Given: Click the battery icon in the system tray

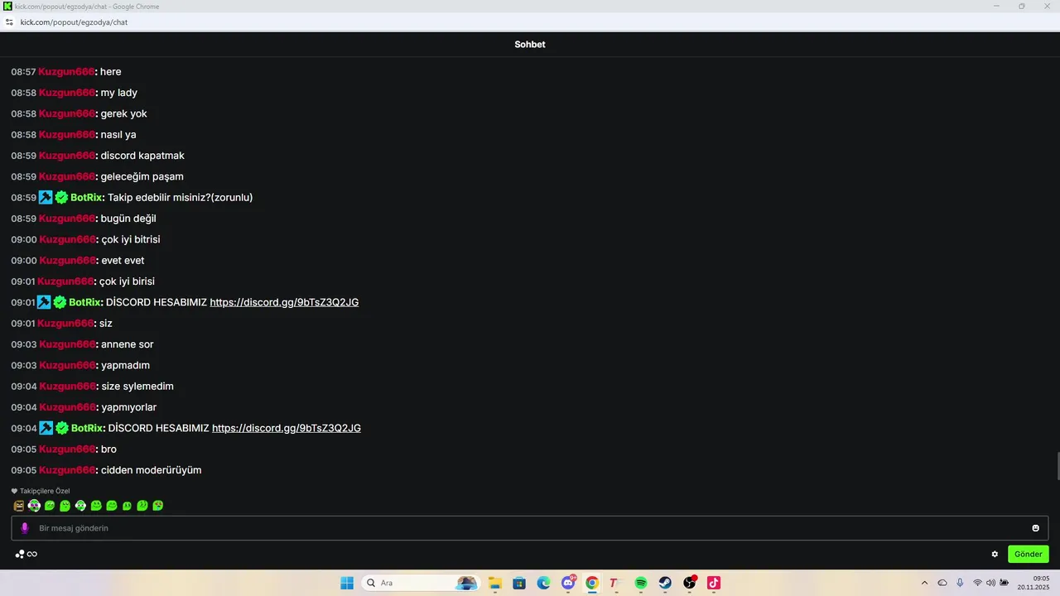Looking at the screenshot, I should tap(1005, 583).
